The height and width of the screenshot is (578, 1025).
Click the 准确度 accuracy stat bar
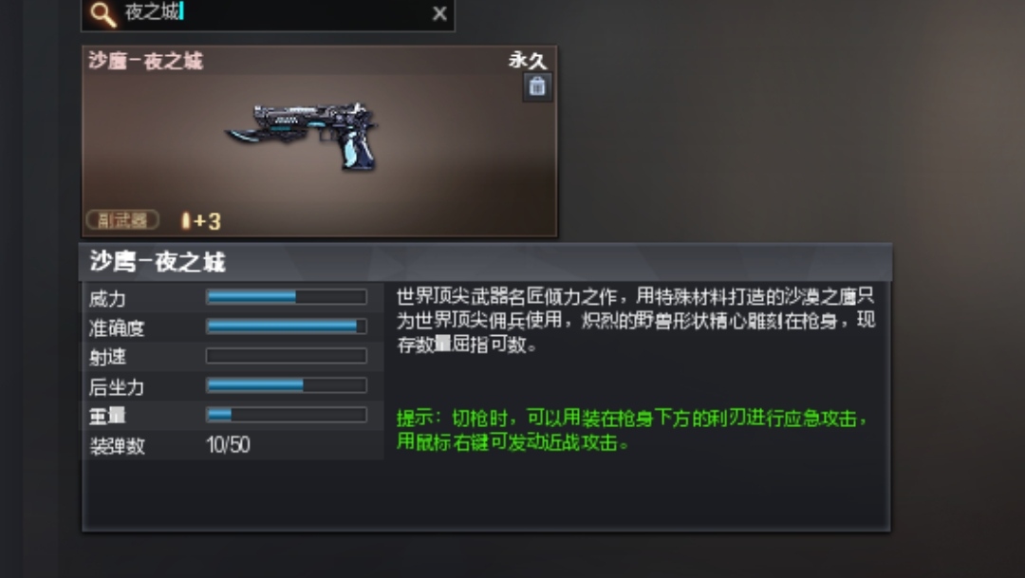287,326
